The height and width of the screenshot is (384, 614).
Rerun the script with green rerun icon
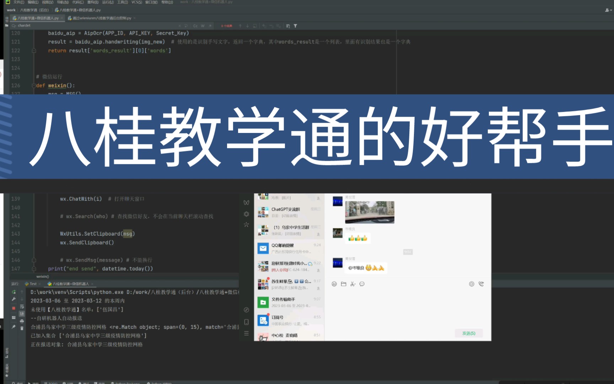(14, 292)
